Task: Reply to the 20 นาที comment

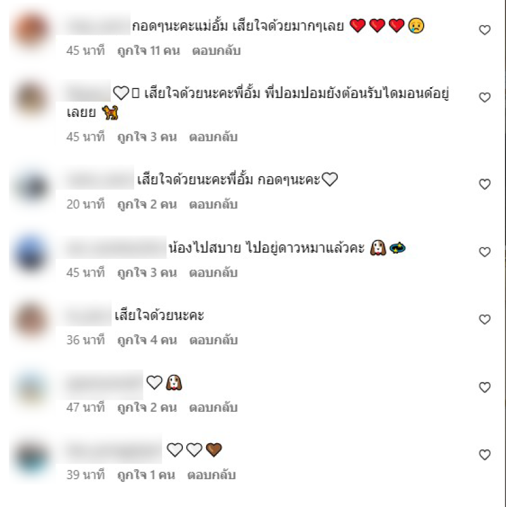Action: coord(214,205)
